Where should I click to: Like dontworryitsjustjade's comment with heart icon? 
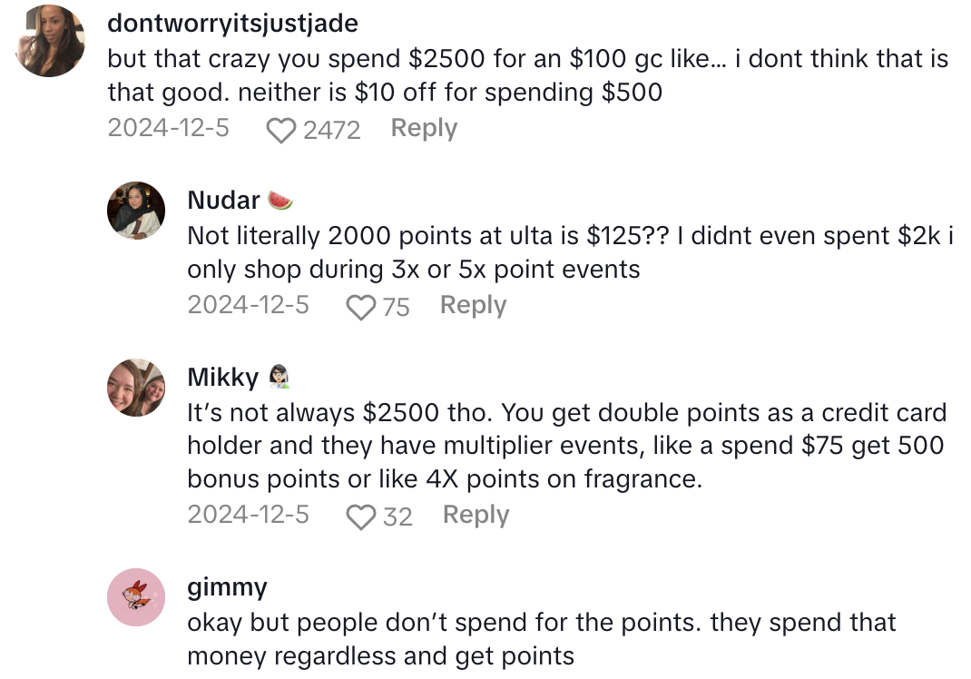[x=281, y=130]
